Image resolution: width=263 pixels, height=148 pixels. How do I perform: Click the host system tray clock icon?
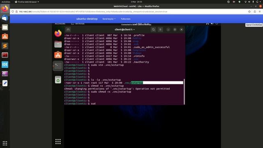pos(228,2)
